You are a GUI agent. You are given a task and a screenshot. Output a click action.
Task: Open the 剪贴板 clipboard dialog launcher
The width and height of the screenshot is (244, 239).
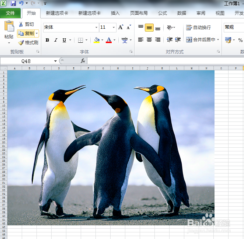click(x=38, y=52)
